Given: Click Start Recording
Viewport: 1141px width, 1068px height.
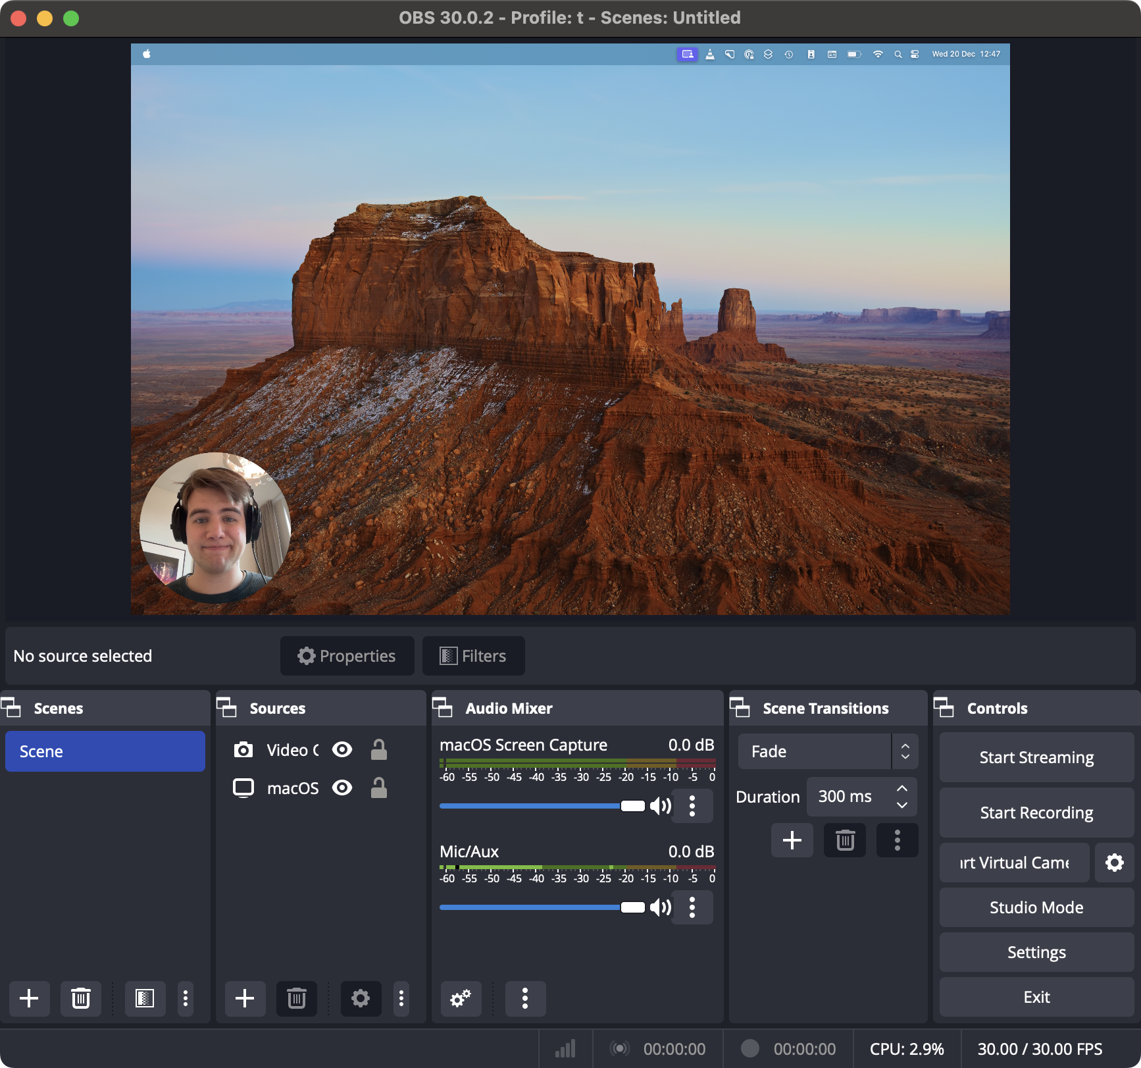Looking at the screenshot, I should pos(1036,813).
